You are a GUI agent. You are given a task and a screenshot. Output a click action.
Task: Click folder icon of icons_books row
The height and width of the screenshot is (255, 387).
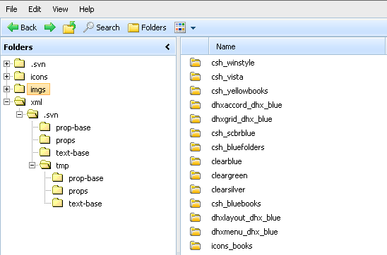195,246
